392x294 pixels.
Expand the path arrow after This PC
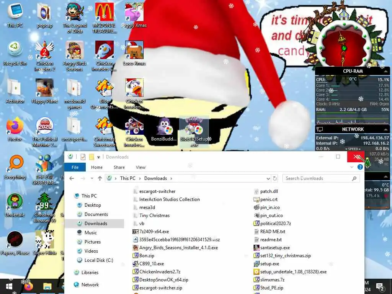pos(140,178)
